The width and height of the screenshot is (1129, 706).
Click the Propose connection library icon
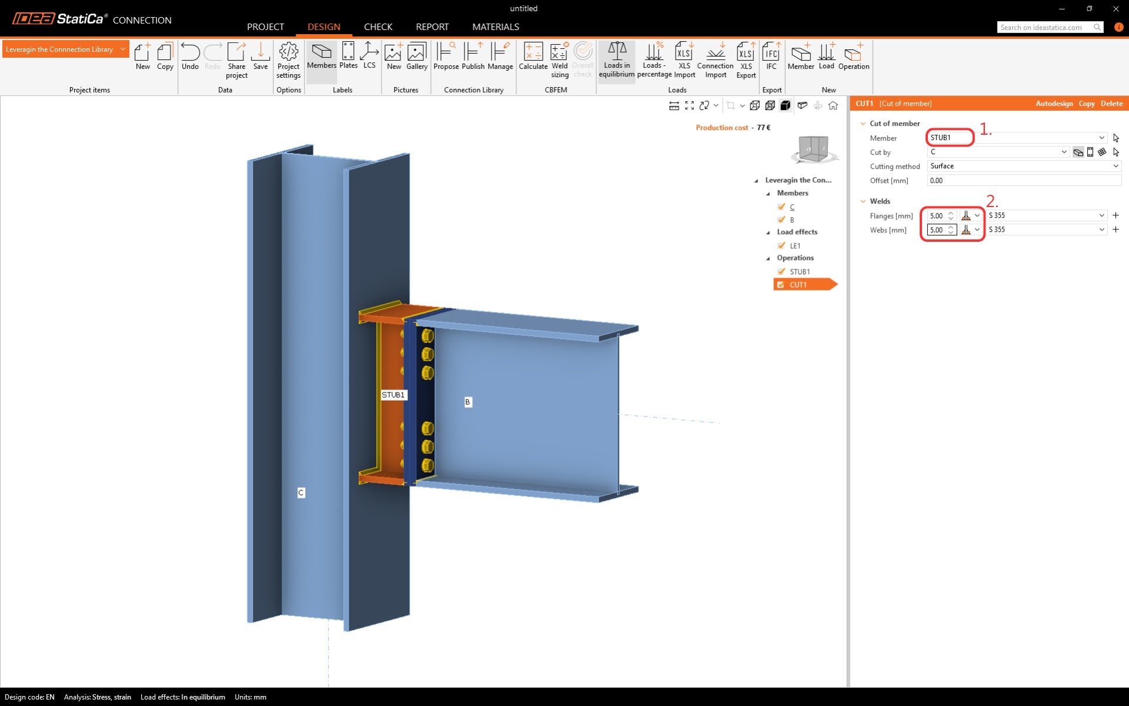tap(446, 58)
